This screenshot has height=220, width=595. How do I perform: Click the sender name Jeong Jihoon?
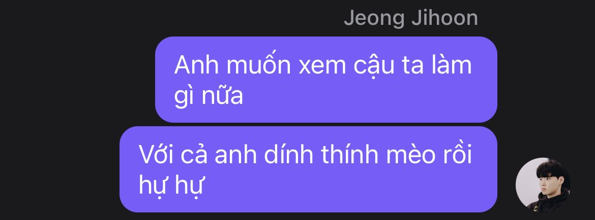(x=410, y=18)
